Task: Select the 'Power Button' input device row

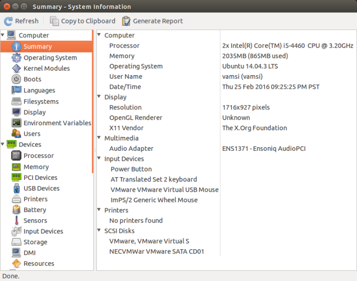Action: coord(131,169)
